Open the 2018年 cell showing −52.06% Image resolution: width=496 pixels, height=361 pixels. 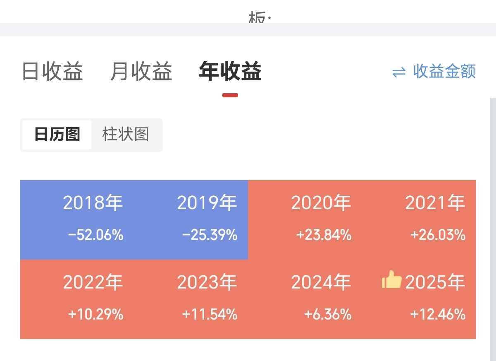[77, 219]
